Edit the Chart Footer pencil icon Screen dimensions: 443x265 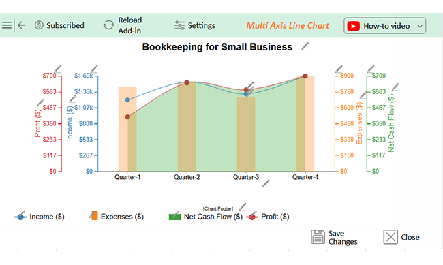243,207
